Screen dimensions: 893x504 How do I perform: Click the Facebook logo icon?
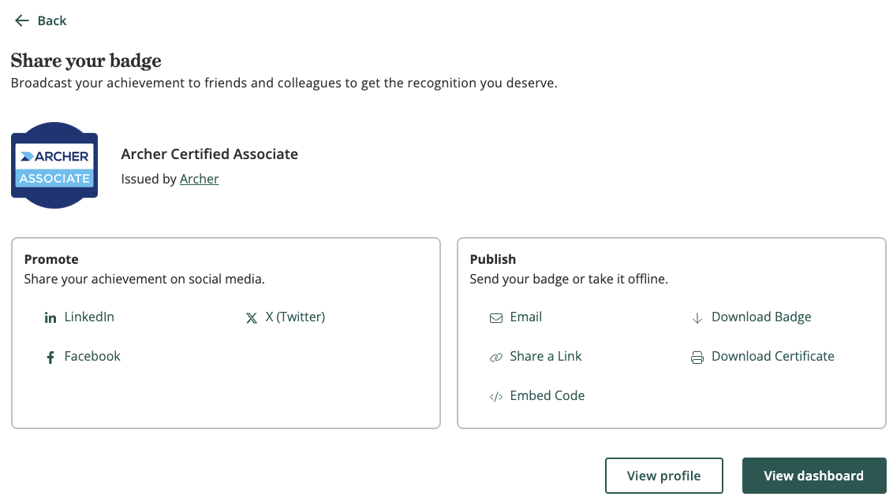pos(50,358)
